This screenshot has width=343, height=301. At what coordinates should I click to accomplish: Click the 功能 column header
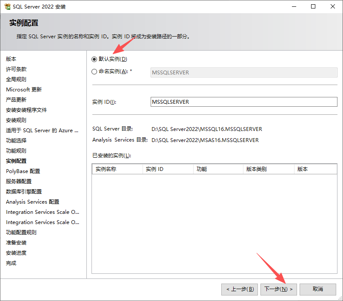click(218, 169)
